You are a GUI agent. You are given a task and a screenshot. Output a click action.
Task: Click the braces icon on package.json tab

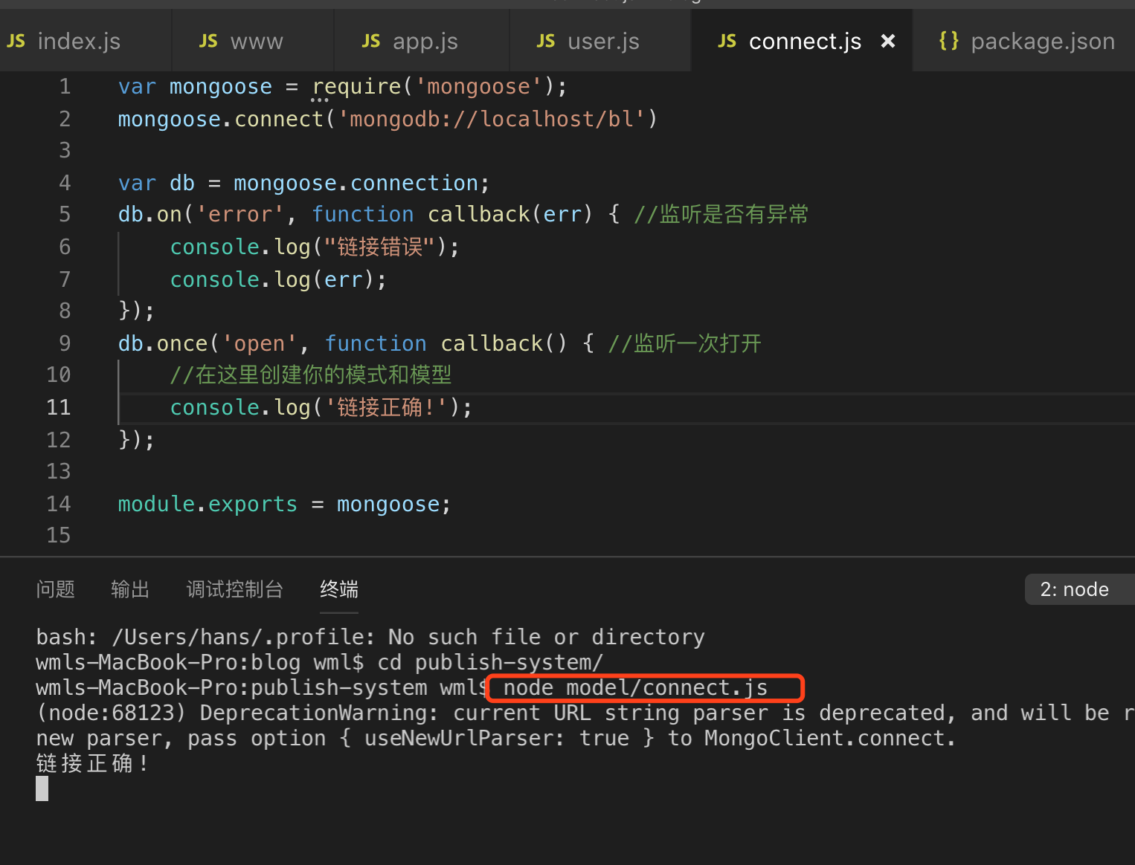pyautogui.click(x=948, y=41)
